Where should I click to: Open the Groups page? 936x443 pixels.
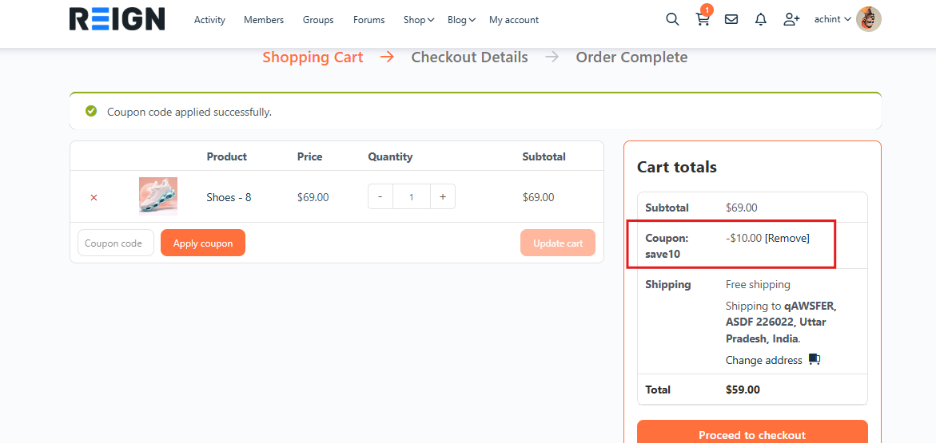pos(318,20)
